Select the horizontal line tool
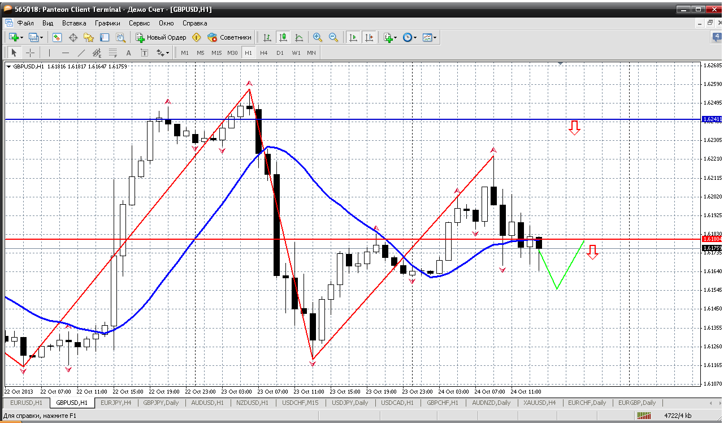 [x=66, y=53]
